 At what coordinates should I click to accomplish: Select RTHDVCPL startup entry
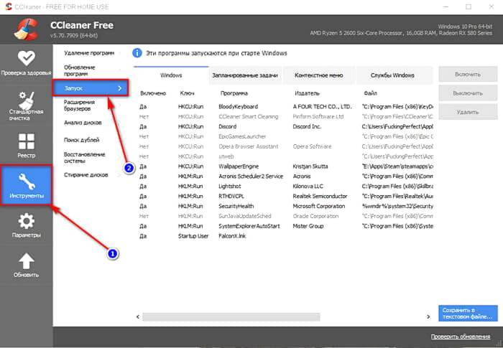click(x=285, y=196)
